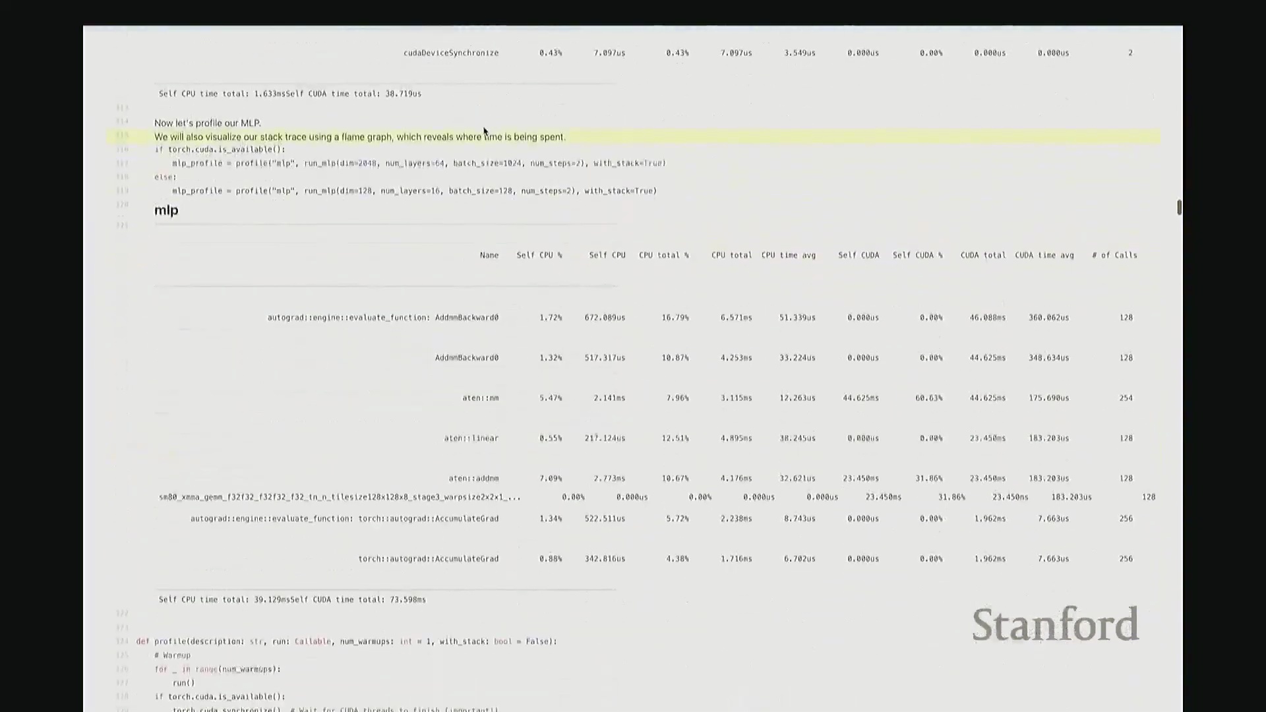Select the aten::addmm row name
1266x712 pixels.
pyautogui.click(x=473, y=479)
